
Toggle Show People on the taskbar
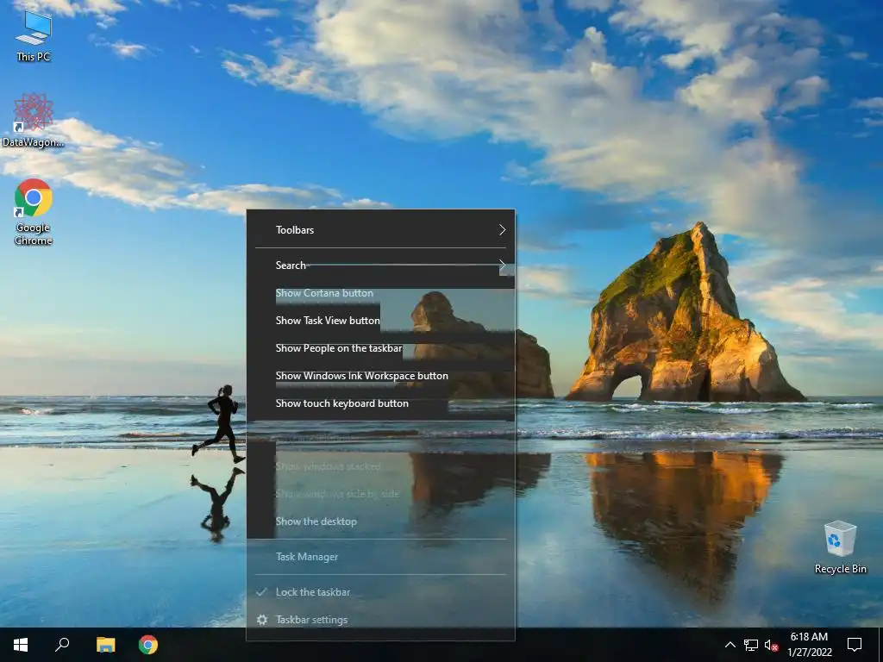pos(380,348)
